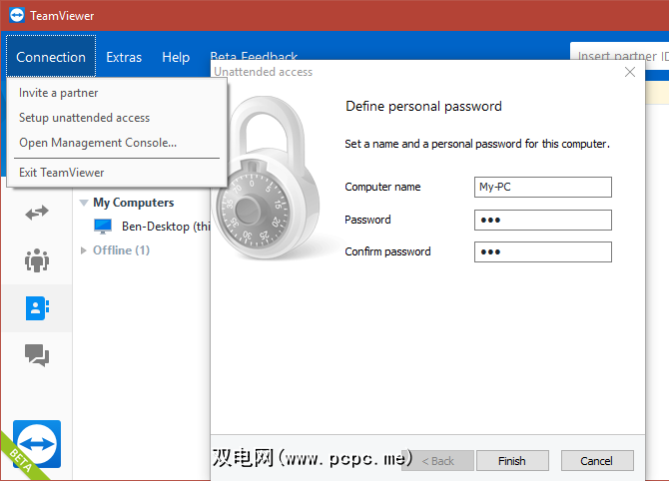Select Setup unattended access menu entry
Screen dimensions: 669x481
point(85,118)
